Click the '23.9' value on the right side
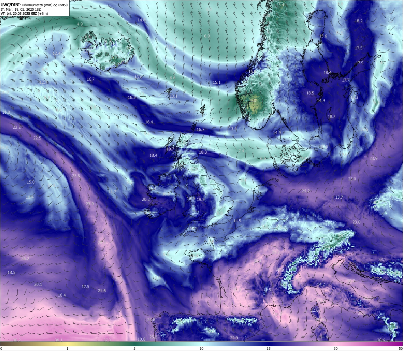Screen dimensions: 403x351 (x=373, y=159)
